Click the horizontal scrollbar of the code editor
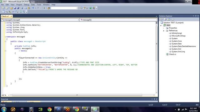 (77, 95)
